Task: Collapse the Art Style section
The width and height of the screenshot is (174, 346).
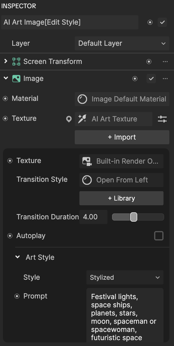Action: pyautogui.click(x=18, y=257)
